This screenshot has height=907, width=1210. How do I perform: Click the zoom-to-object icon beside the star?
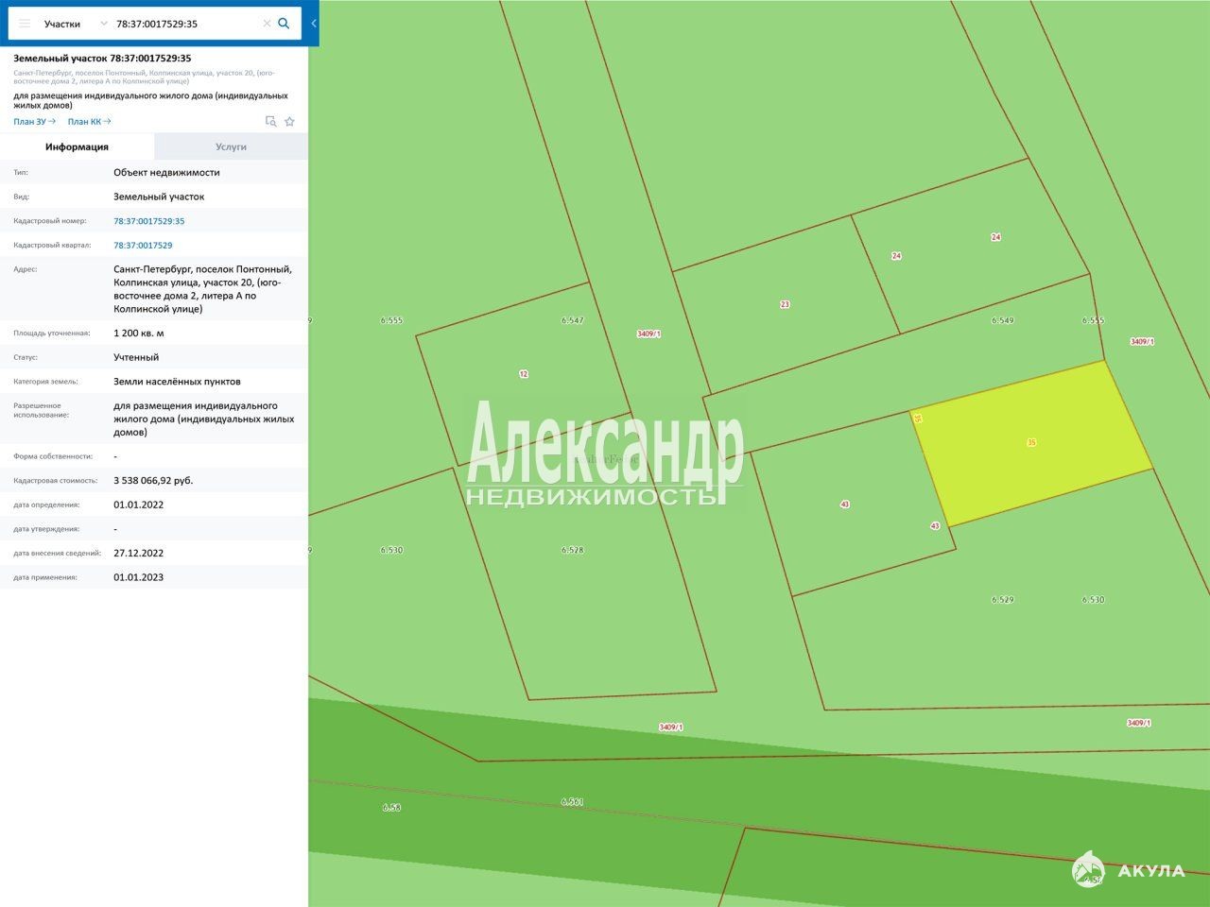tap(271, 122)
